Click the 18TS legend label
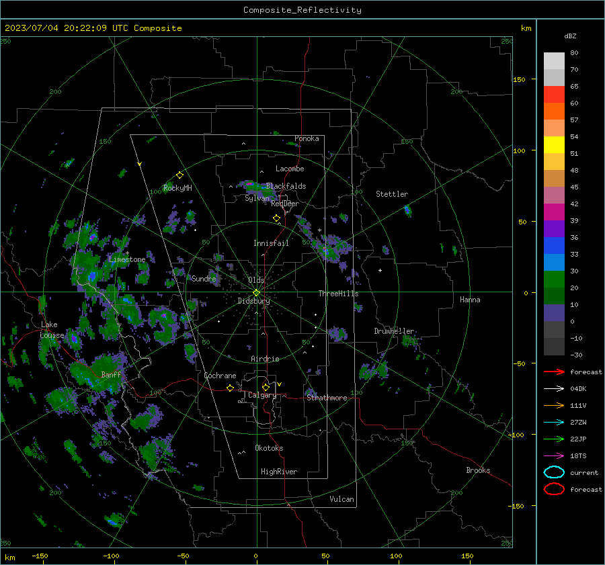Screen dimensions: 605x565 tap(578, 456)
